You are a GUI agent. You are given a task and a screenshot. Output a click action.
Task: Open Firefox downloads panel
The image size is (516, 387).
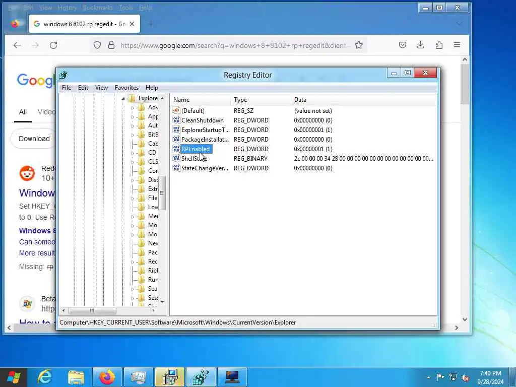click(x=421, y=45)
